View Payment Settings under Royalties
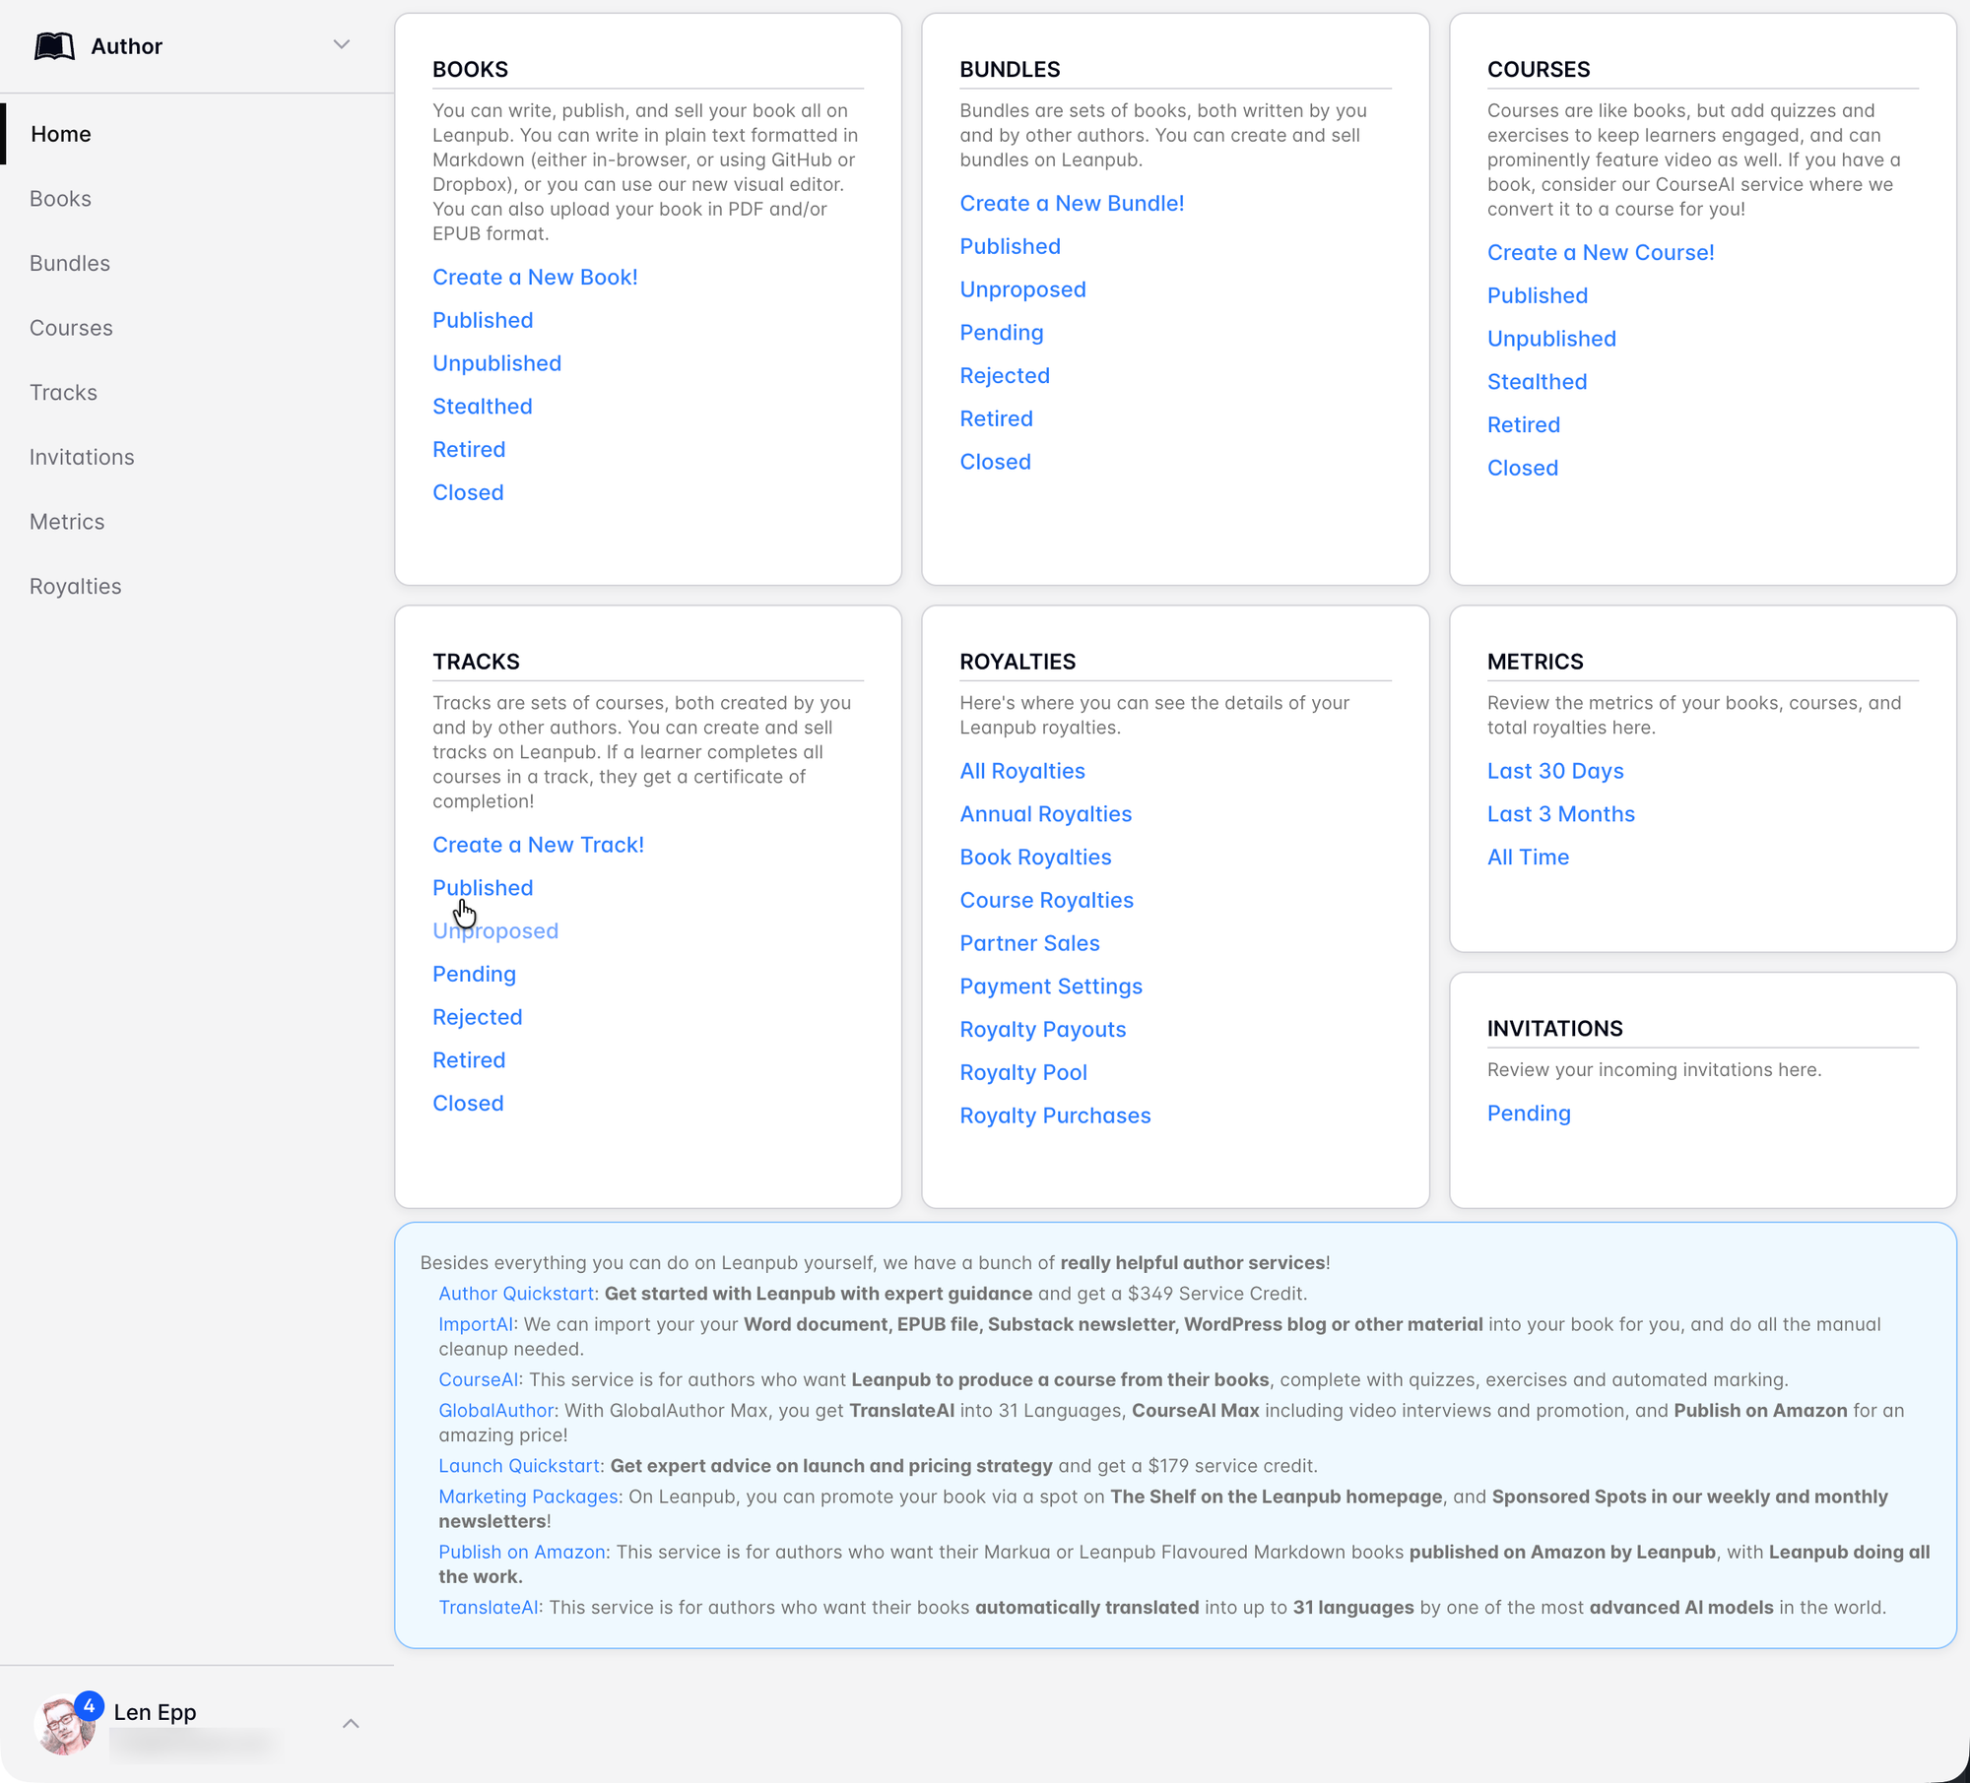The width and height of the screenshot is (1970, 1783). click(x=1050, y=987)
